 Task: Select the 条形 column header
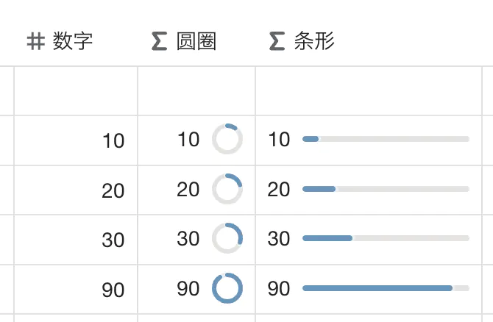313,42
